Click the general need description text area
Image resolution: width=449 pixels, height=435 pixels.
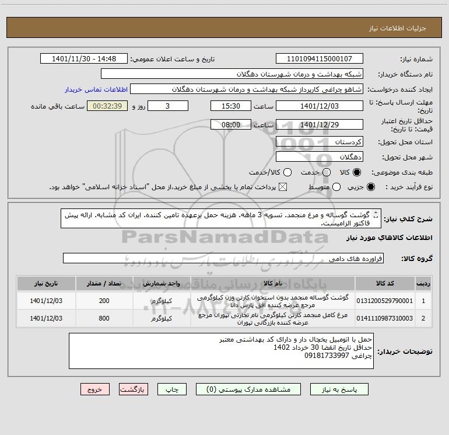coord(221,218)
